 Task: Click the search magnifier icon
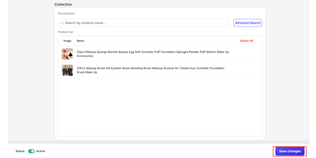click(x=62, y=23)
